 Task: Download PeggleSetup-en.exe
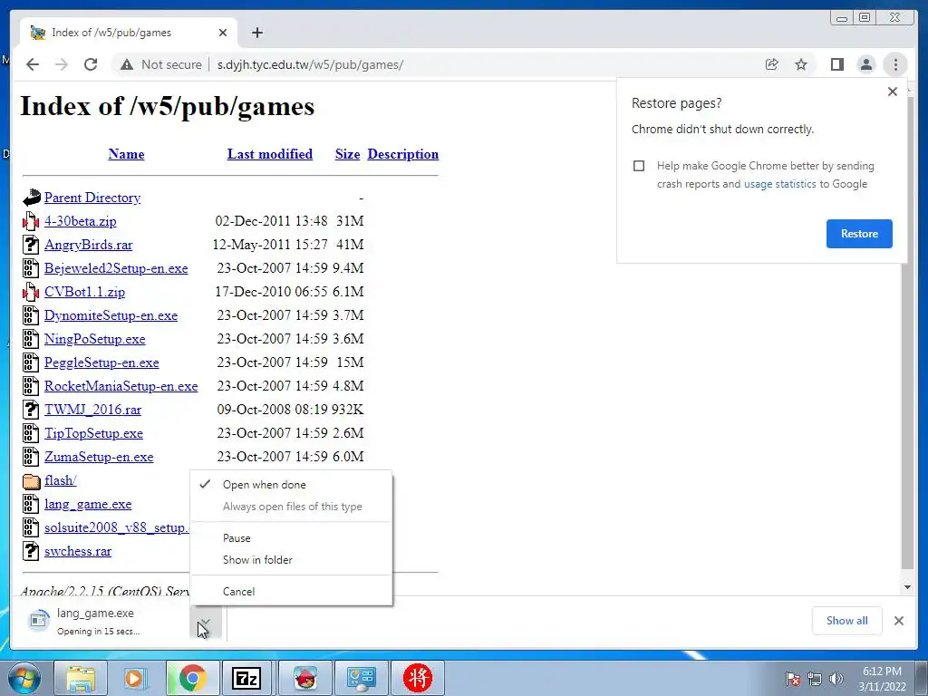101,362
